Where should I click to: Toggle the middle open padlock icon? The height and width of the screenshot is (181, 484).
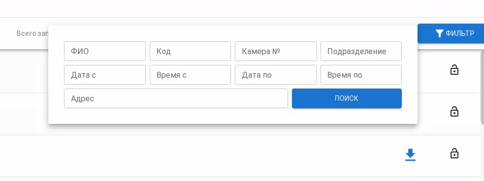pos(454,111)
